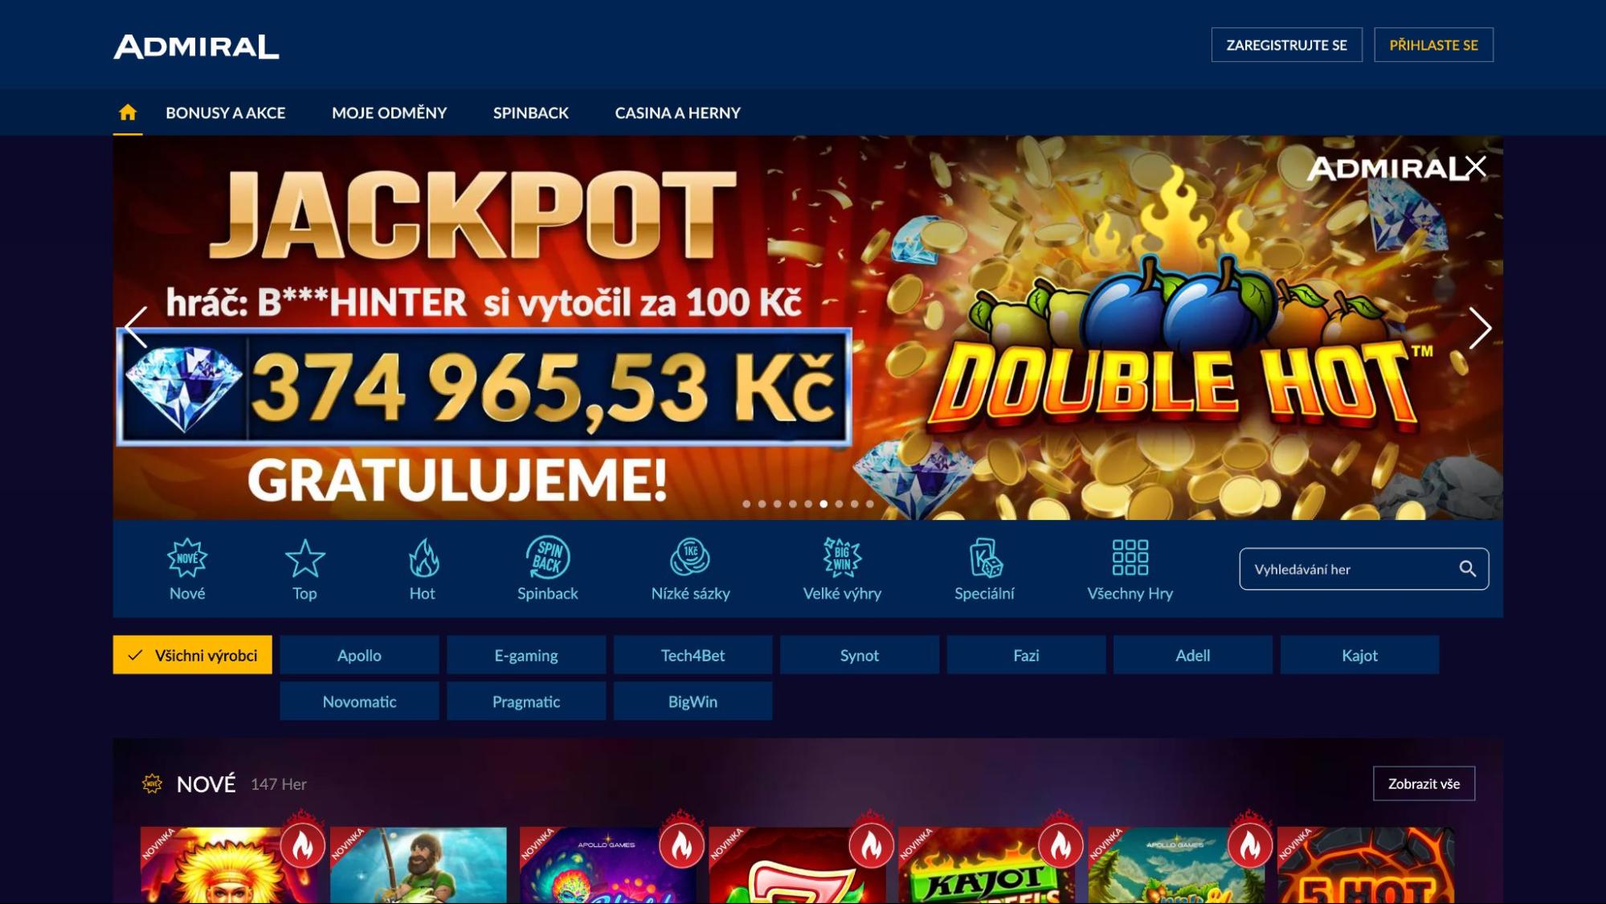The height and width of the screenshot is (904, 1606).
Task: Go to next banner slide arrow
Action: (x=1480, y=328)
